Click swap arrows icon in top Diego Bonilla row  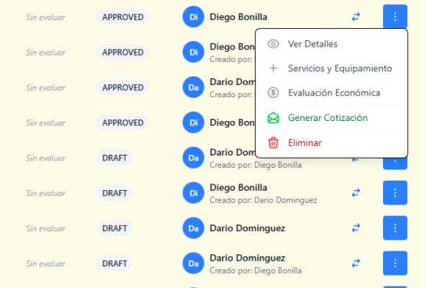(356, 16)
